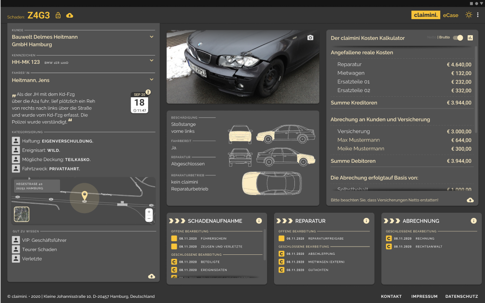
Task: Expand the Kennzeichen HH-MK 123 dropdown
Action: [x=152, y=60]
